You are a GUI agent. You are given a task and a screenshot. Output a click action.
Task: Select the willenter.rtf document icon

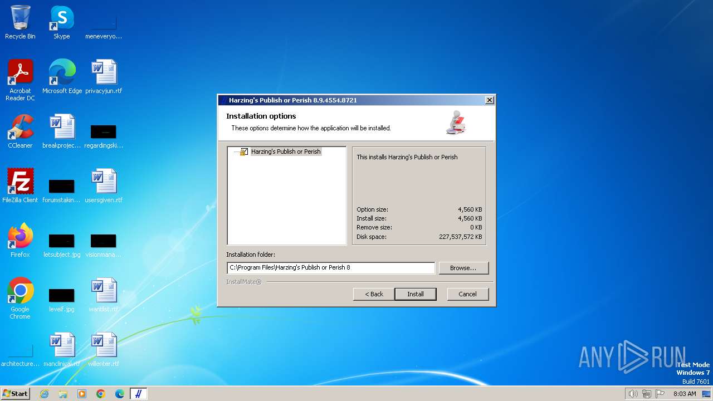tap(104, 350)
